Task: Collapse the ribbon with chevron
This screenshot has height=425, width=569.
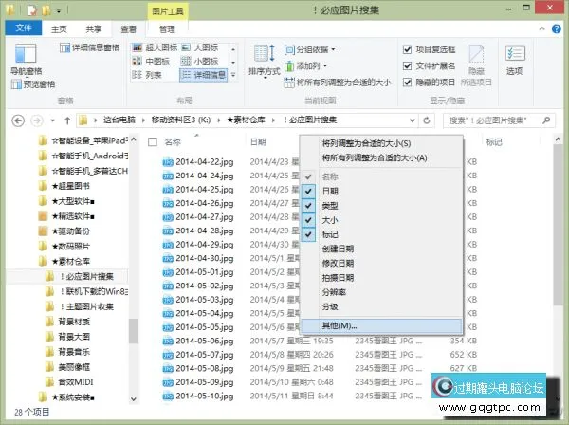Action: coord(541,29)
